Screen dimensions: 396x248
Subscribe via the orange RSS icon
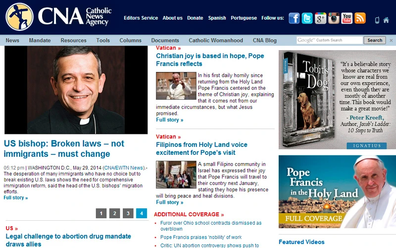pos(360,18)
